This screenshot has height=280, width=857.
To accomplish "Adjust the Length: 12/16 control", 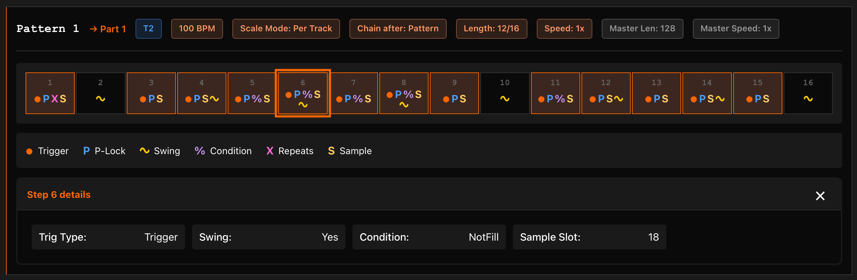I will pos(491,29).
